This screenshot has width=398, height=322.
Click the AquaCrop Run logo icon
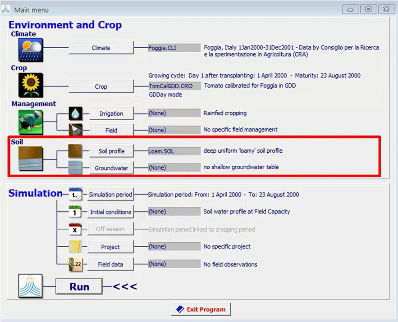click(x=31, y=286)
